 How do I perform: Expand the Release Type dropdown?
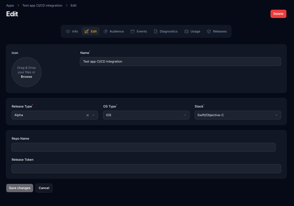tap(93, 115)
